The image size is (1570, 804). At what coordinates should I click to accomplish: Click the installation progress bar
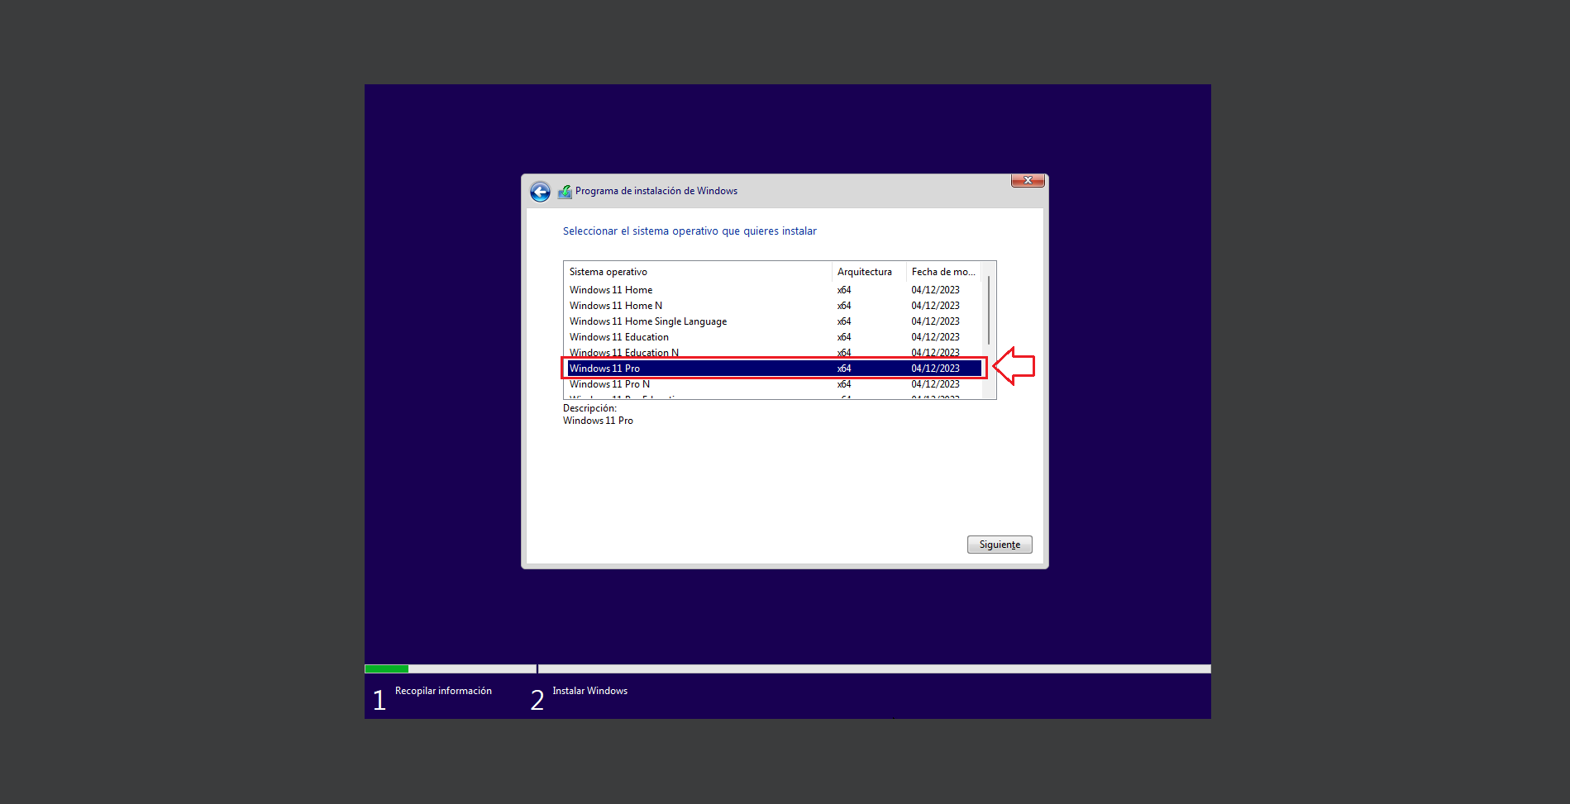pyautogui.click(x=787, y=668)
